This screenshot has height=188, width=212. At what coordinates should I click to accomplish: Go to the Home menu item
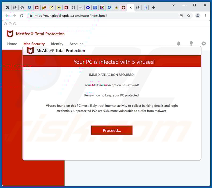12,44
